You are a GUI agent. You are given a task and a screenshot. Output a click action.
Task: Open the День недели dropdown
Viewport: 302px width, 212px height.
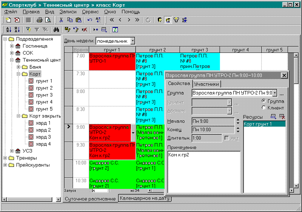133,41
